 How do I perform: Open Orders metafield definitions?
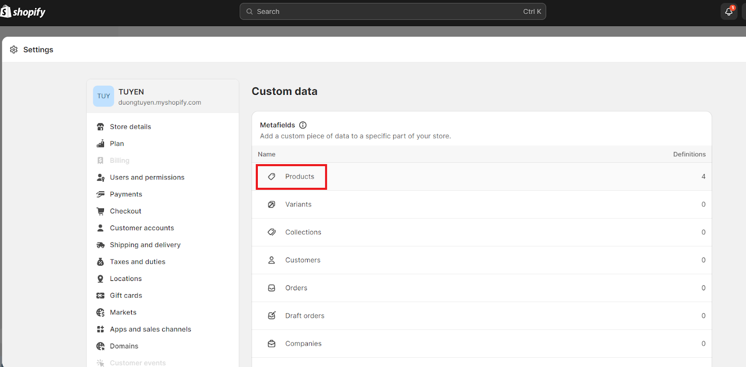(x=297, y=288)
